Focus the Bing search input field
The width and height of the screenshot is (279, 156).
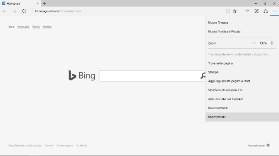(x=150, y=76)
